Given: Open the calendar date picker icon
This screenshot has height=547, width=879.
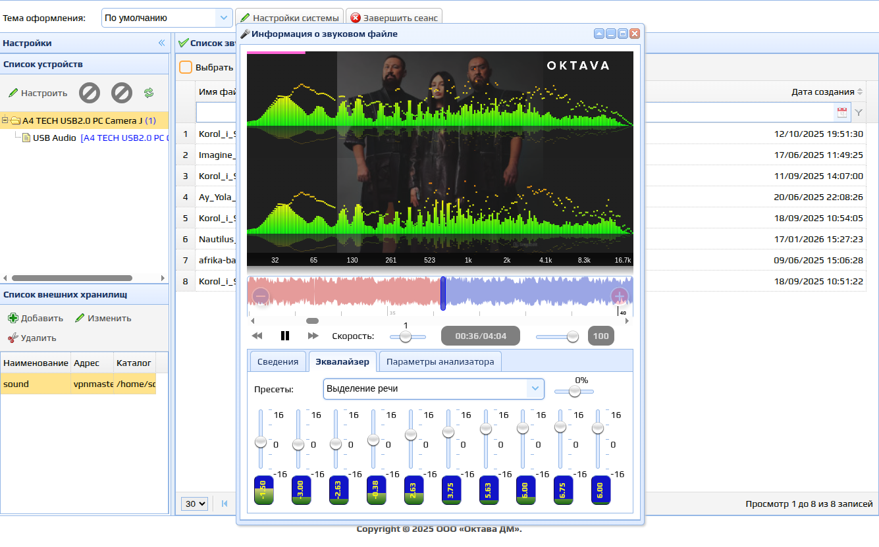Looking at the screenshot, I should click(842, 113).
